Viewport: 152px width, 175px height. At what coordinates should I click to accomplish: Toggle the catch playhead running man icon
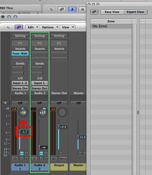(x=72, y=9)
